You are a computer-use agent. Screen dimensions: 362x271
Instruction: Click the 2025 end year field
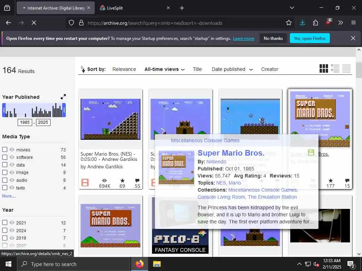(x=43, y=122)
